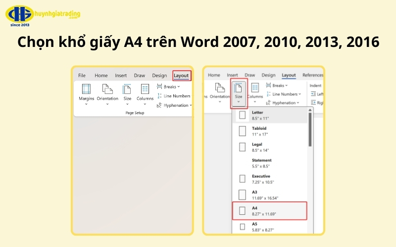
Task: Click Breaks icon in left ribbon panel
Action: tap(159, 86)
